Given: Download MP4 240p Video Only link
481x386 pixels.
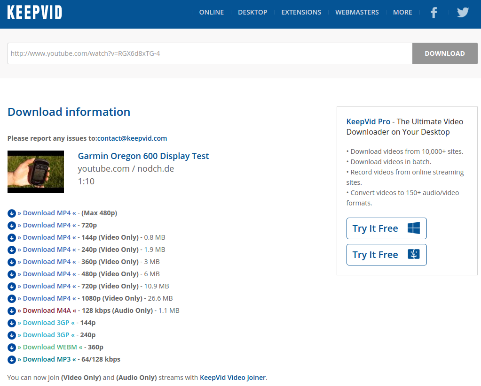Looking at the screenshot, I should pyautogui.click(x=47, y=250).
